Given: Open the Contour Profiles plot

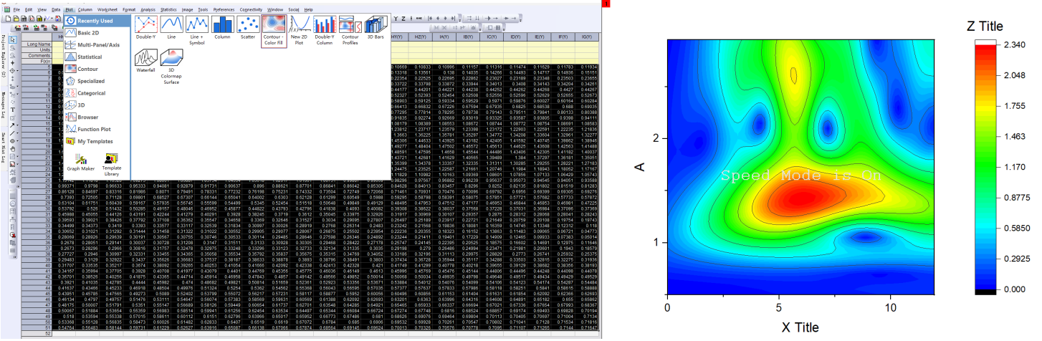Looking at the screenshot, I should (350, 29).
